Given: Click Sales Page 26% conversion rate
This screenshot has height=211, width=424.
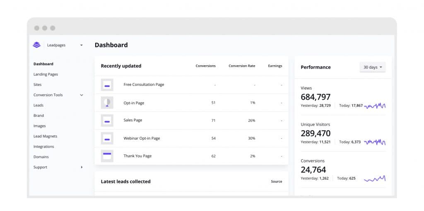Looking at the screenshot, I should [x=251, y=120].
